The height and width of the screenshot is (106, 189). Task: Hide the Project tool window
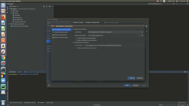click(x=52, y=6)
